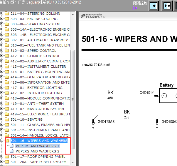The height and width of the screenshot is (166, 177).
Task: Click the 417-01 Exterior Lighting folder icon
Action: coord(7,88)
